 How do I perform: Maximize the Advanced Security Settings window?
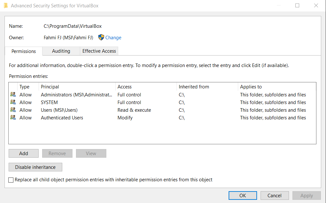297,5
